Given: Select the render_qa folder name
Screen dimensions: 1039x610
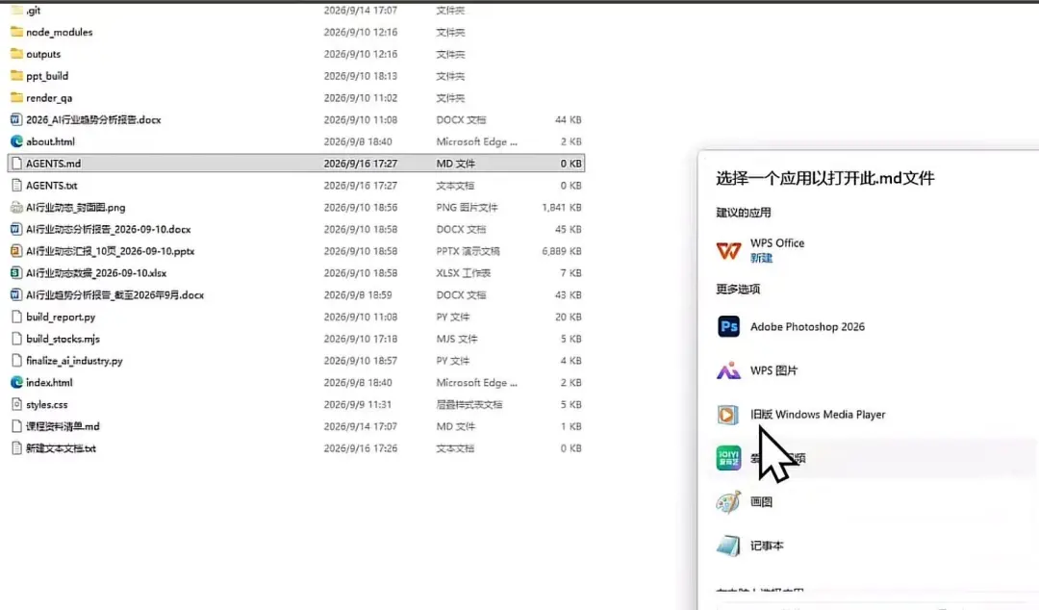Looking at the screenshot, I should (49, 97).
